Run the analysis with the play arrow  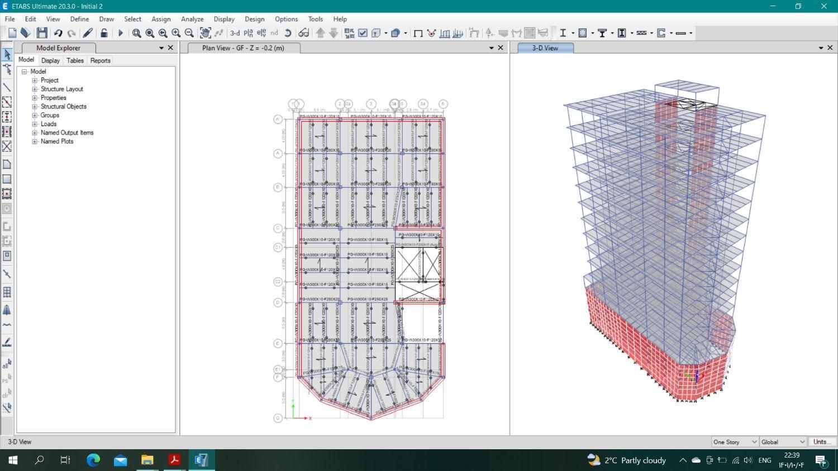tap(120, 33)
